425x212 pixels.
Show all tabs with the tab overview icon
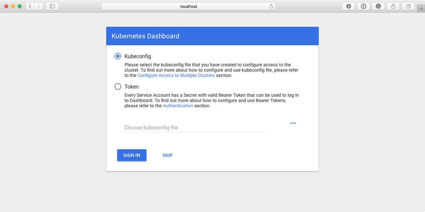pos(408,6)
